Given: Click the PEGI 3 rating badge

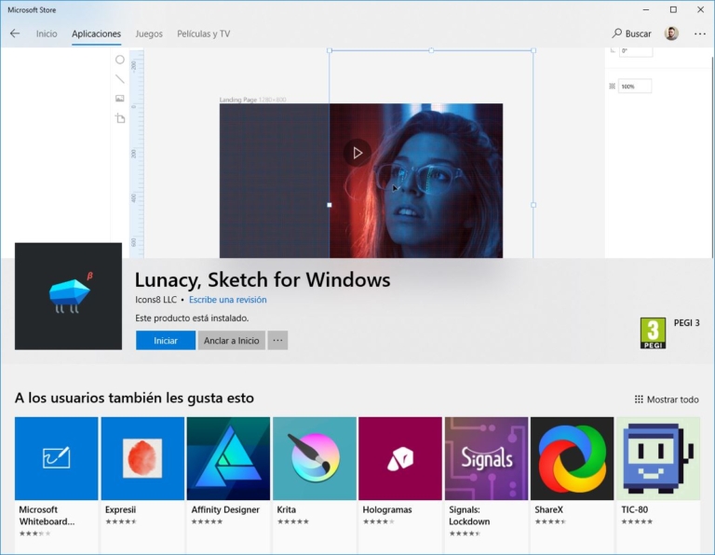Looking at the screenshot, I should click(x=653, y=332).
